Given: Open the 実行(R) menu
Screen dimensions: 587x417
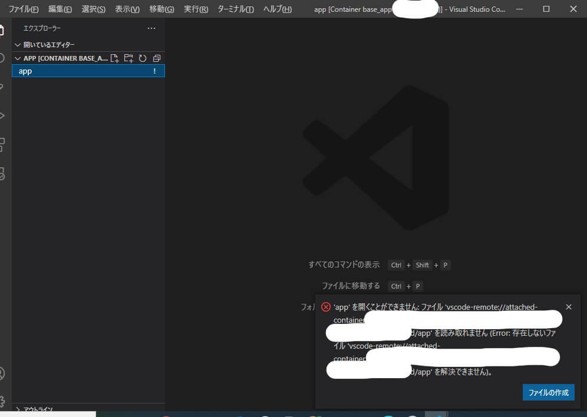Looking at the screenshot, I should pyautogui.click(x=196, y=9).
